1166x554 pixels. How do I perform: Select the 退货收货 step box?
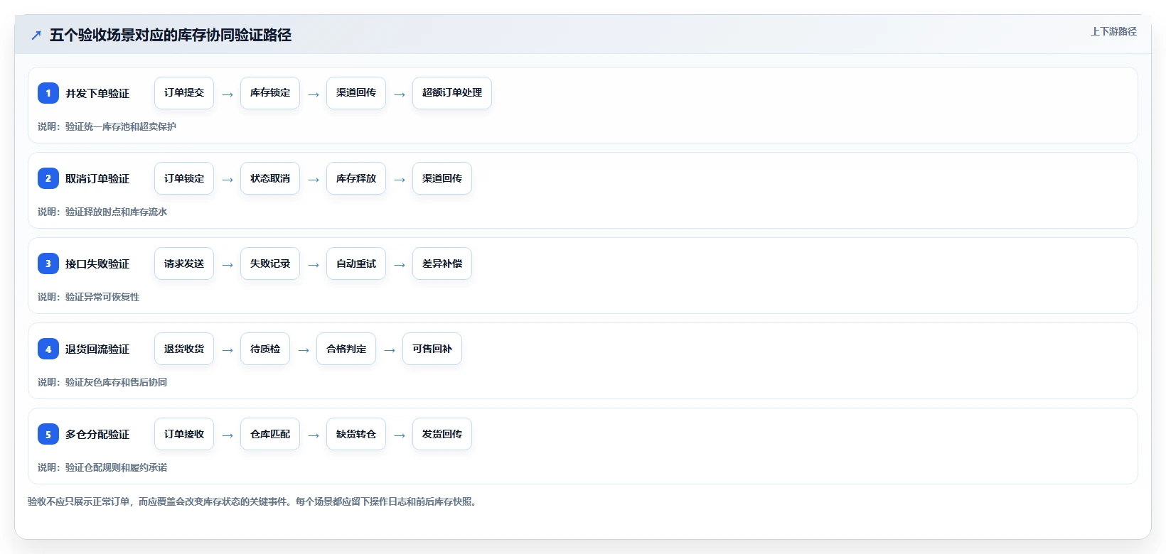(184, 349)
